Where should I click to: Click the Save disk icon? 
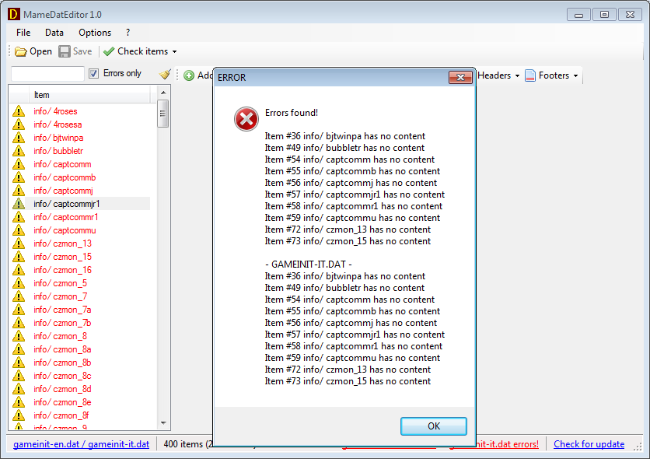(65, 51)
